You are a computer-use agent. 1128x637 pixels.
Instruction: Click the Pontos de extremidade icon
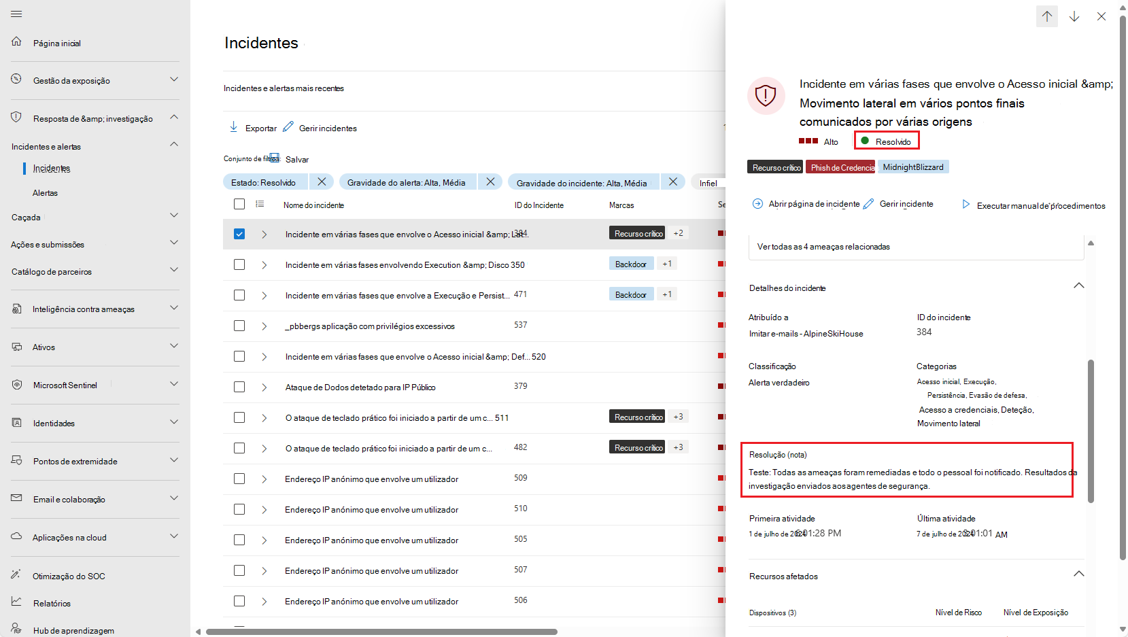(17, 461)
